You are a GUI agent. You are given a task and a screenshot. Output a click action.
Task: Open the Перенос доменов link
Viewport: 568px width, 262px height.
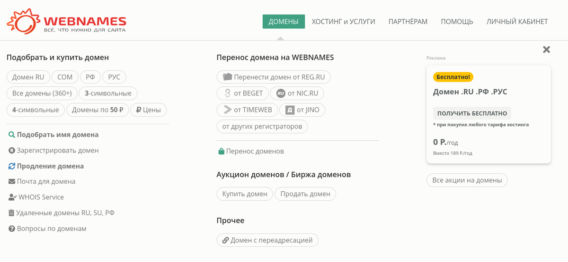[x=255, y=152]
